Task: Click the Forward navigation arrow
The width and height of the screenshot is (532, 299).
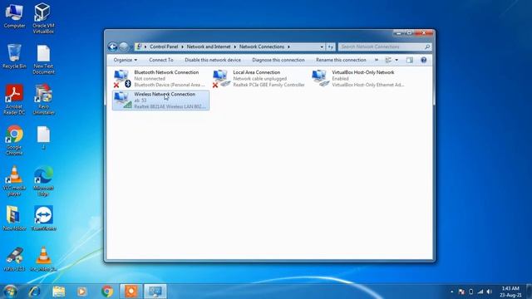Action: (124, 47)
